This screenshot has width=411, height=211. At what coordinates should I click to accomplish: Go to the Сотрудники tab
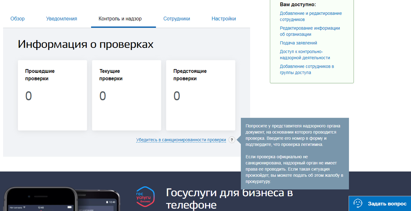(177, 19)
